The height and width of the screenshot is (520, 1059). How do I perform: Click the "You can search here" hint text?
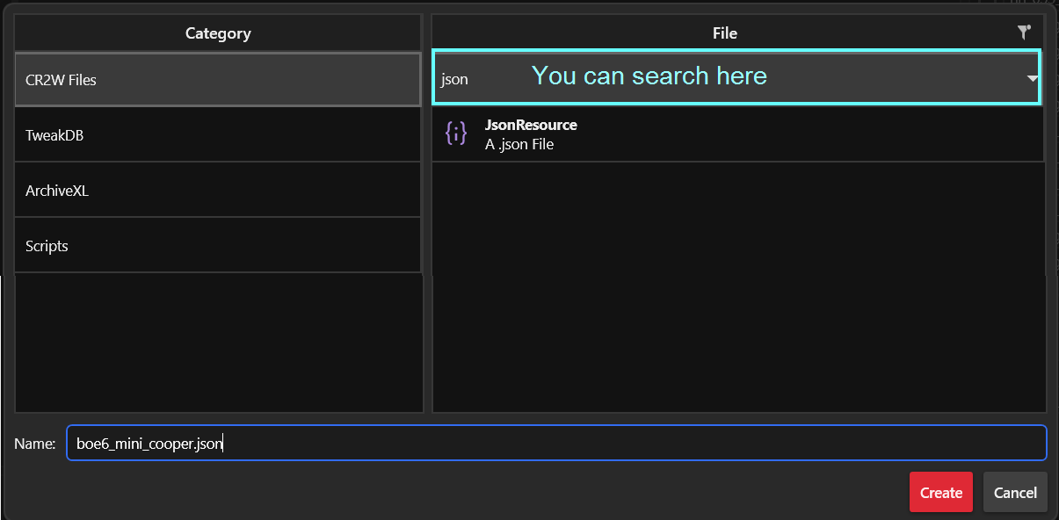coord(649,76)
